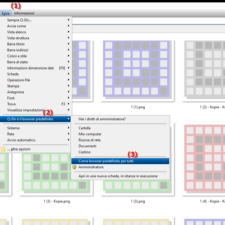The width and height of the screenshot is (225, 225).
Task: Click ... altre opzioni entry
Action: tap(36, 149)
